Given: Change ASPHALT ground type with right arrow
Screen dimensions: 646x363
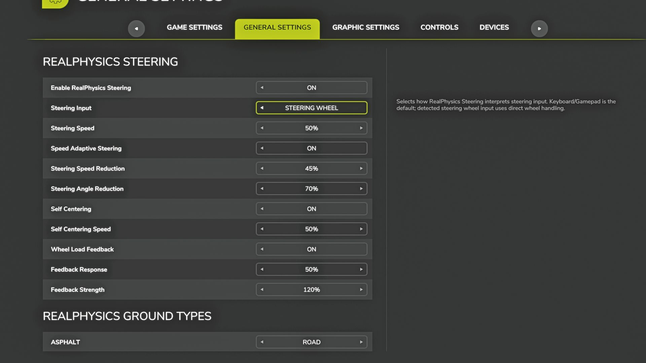Looking at the screenshot, I should pos(361,342).
